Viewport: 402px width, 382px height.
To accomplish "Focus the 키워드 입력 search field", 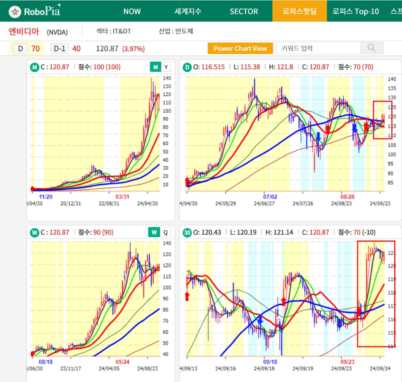I will (x=318, y=48).
